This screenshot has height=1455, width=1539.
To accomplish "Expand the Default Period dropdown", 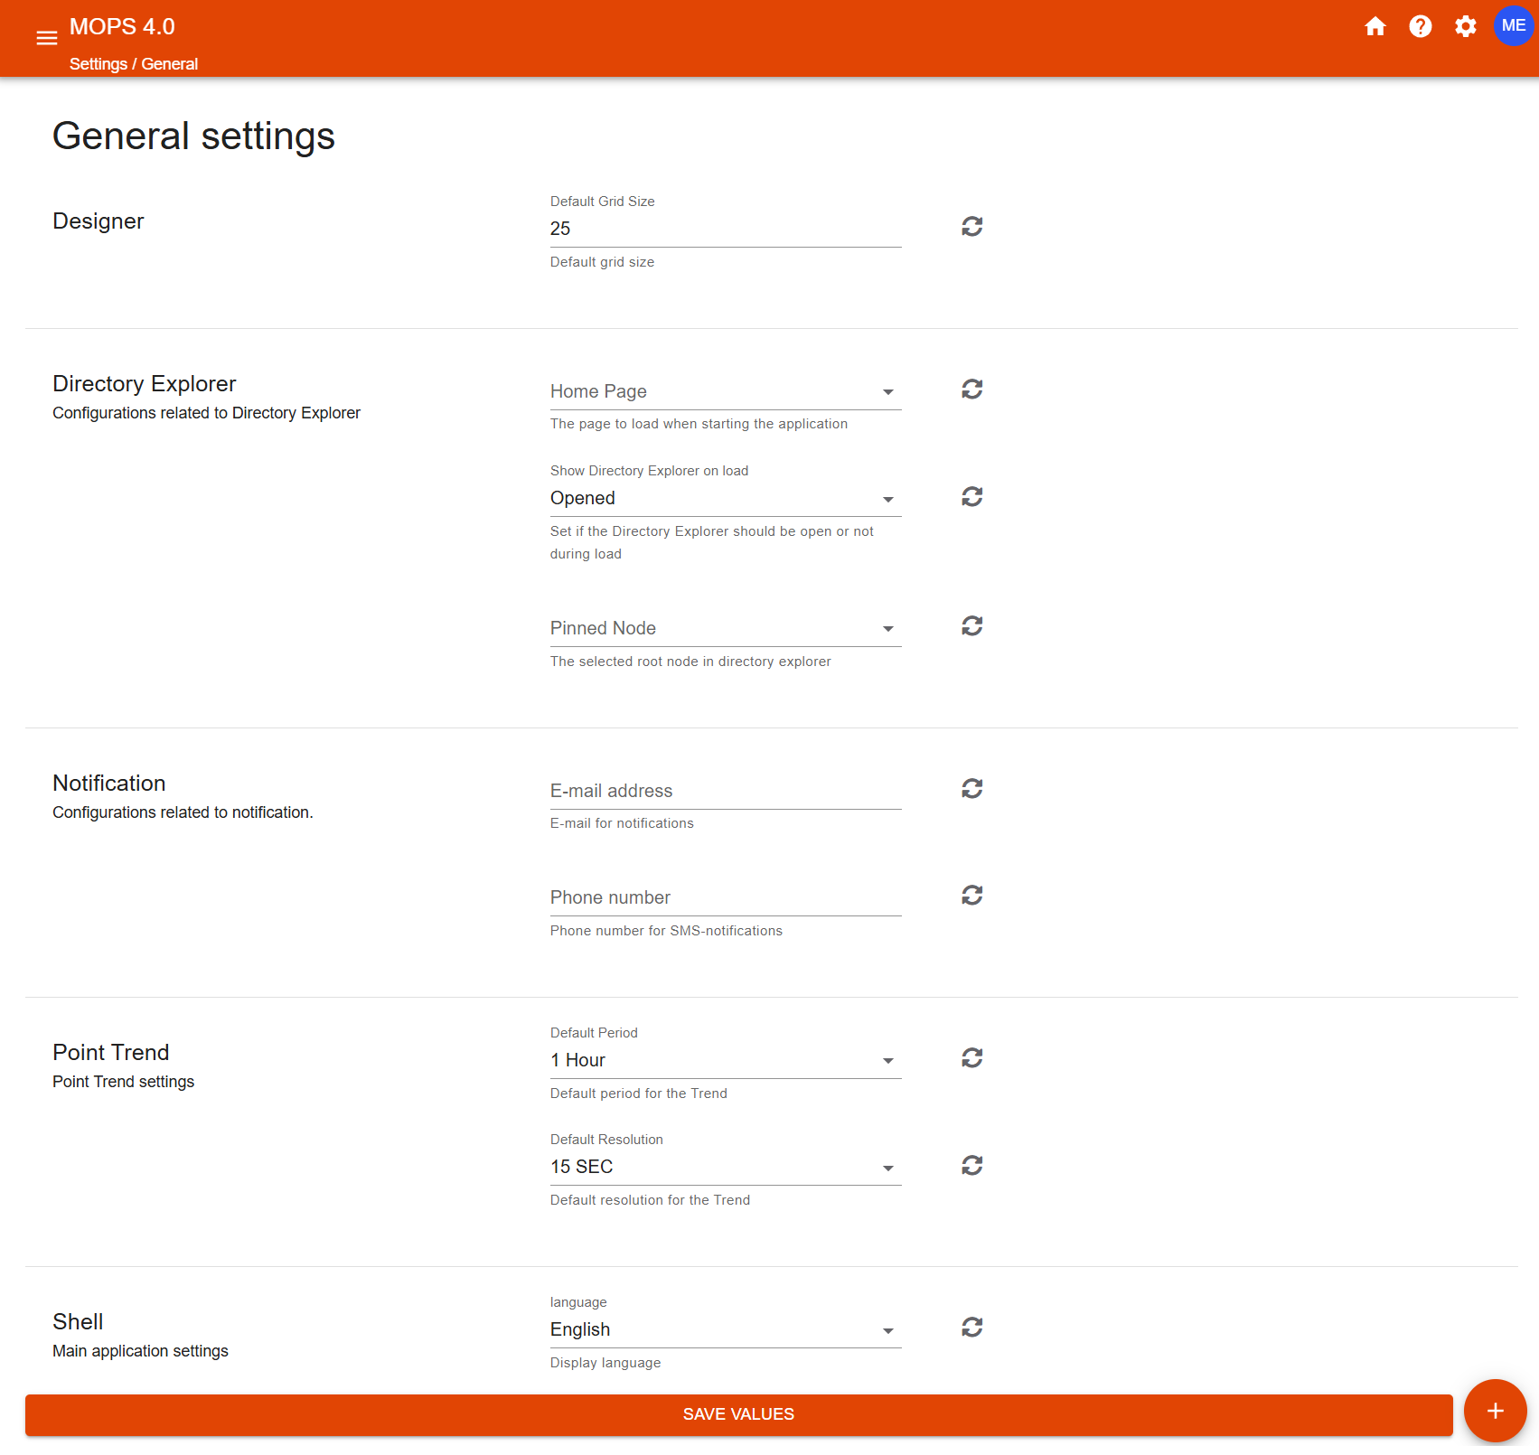I will [x=725, y=1060].
